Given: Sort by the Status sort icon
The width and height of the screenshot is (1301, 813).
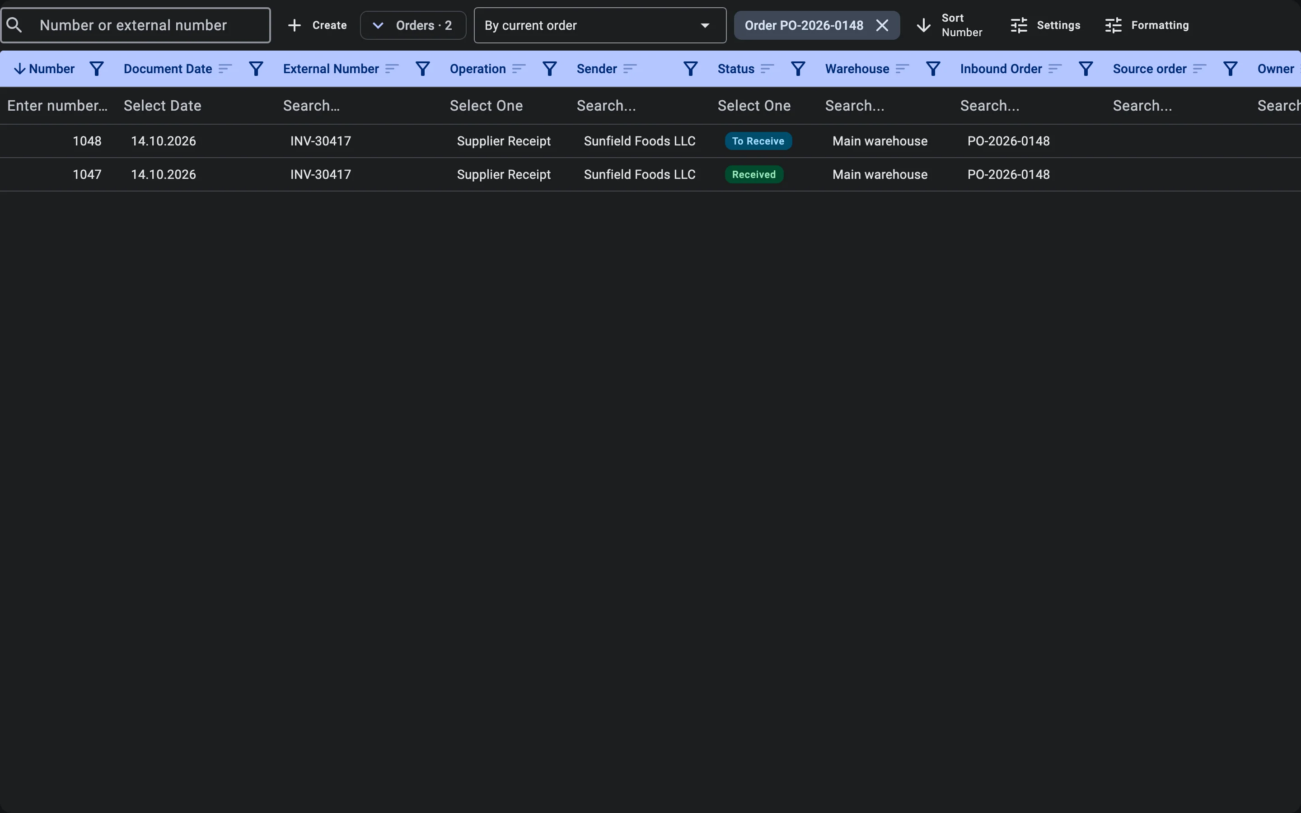Looking at the screenshot, I should pyautogui.click(x=767, y=69).
